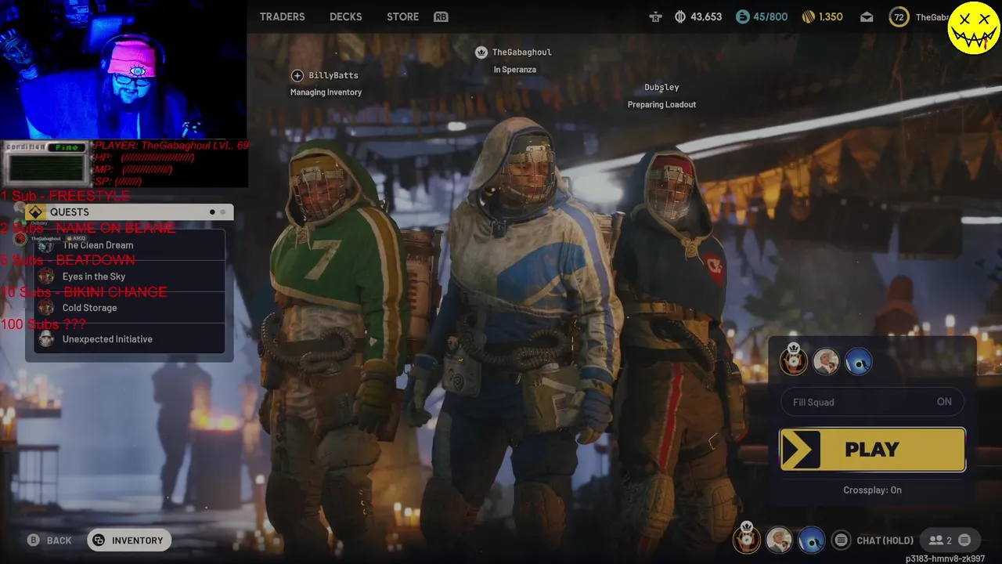Toggle the Fill Squad ON switch
The width and height of the screenshot is (1002, 564).
tap(872, 402)
